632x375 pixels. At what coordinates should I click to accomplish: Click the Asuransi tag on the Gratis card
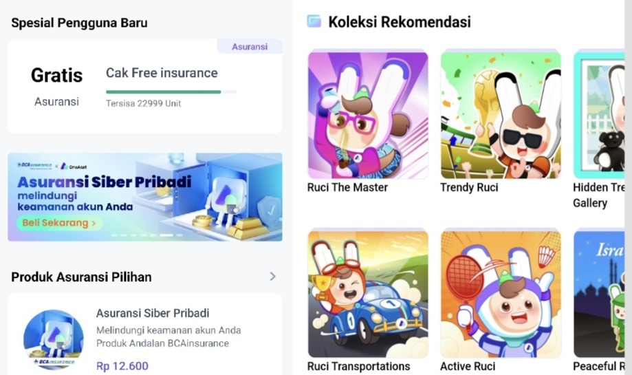(x=250, y=47)
